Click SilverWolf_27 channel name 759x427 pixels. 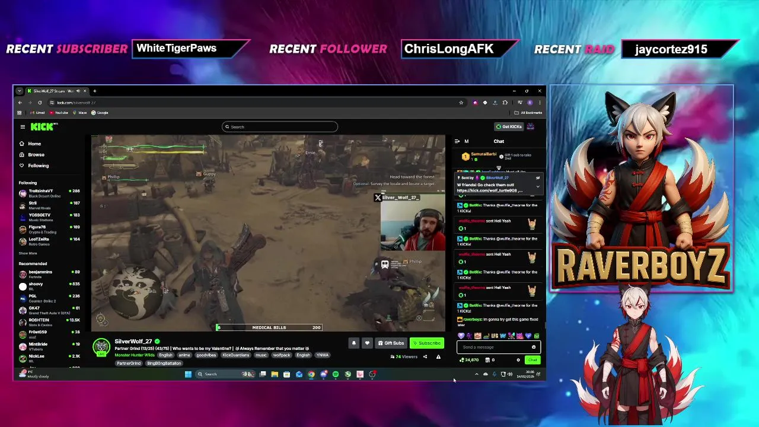[133, 342]
